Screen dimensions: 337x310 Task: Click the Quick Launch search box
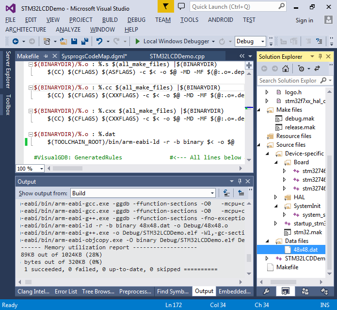coord(238,6)
